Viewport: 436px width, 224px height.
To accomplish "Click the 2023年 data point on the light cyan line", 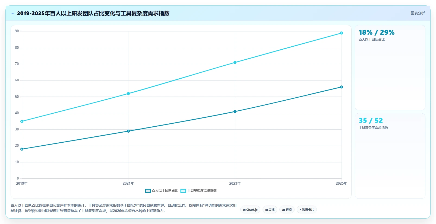I will point(235,63).
